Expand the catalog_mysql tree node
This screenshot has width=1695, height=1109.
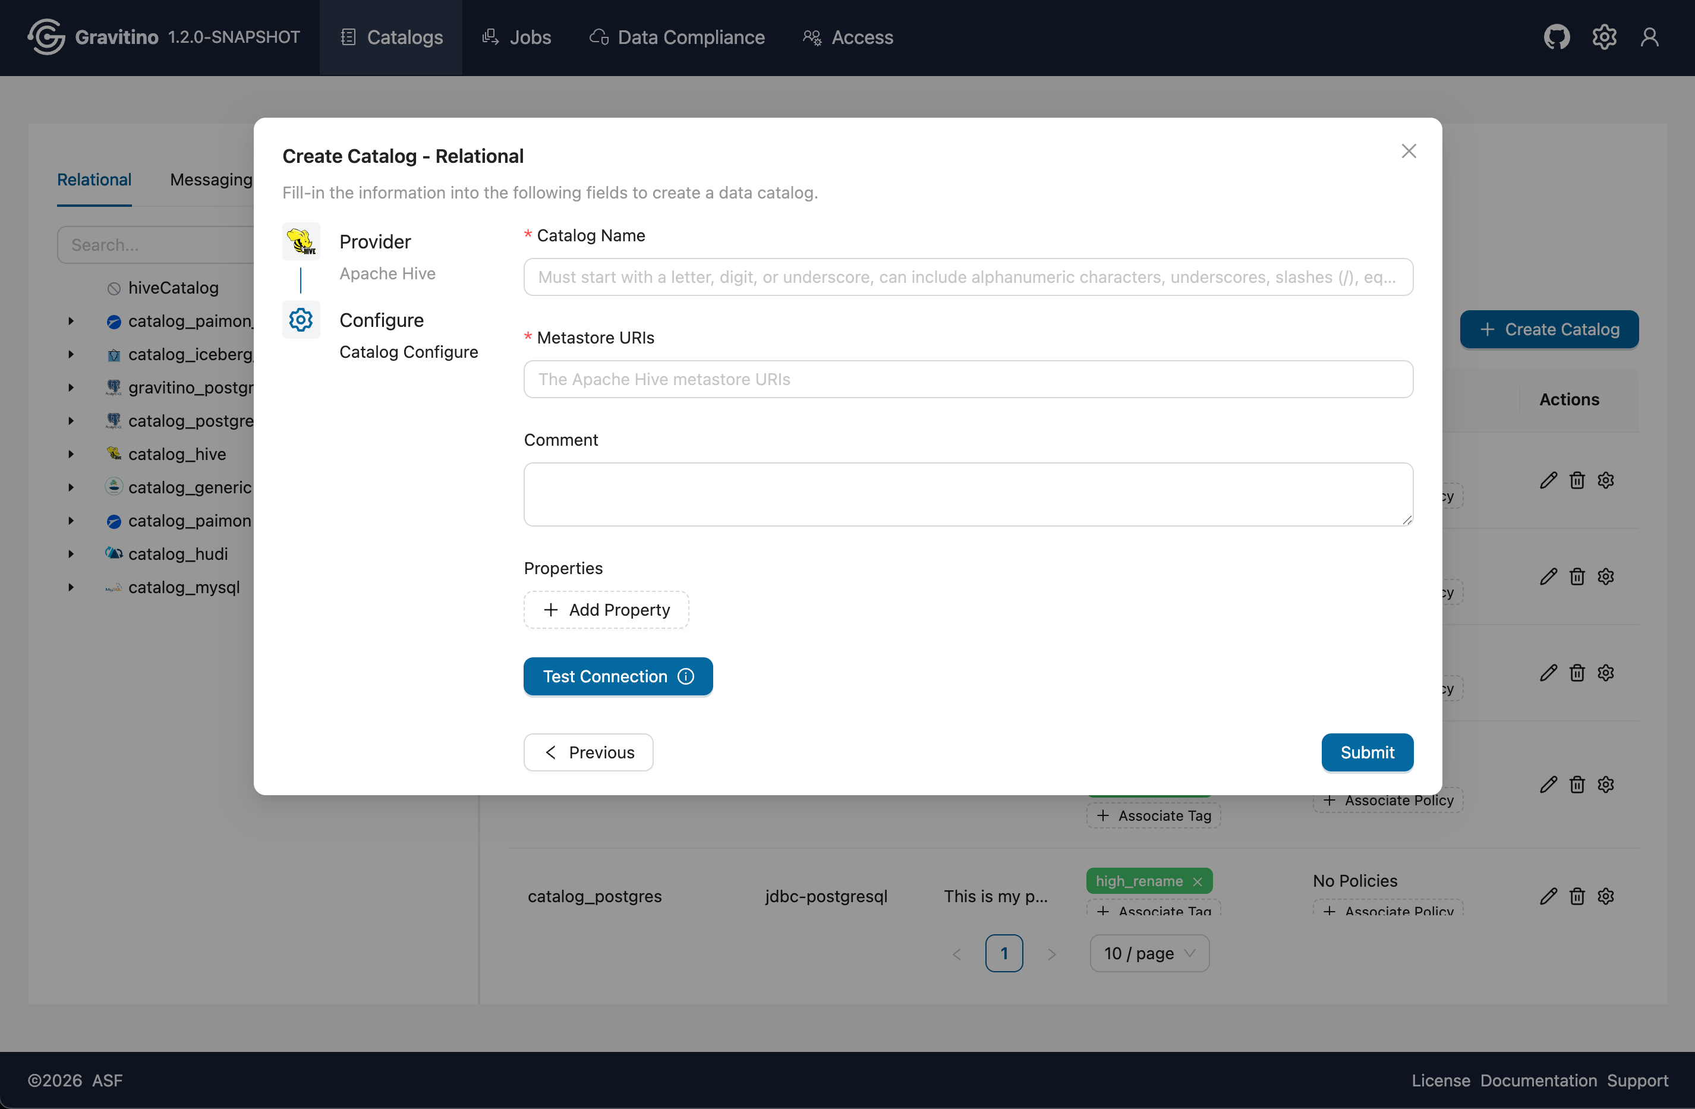click(x=71, y=587)
